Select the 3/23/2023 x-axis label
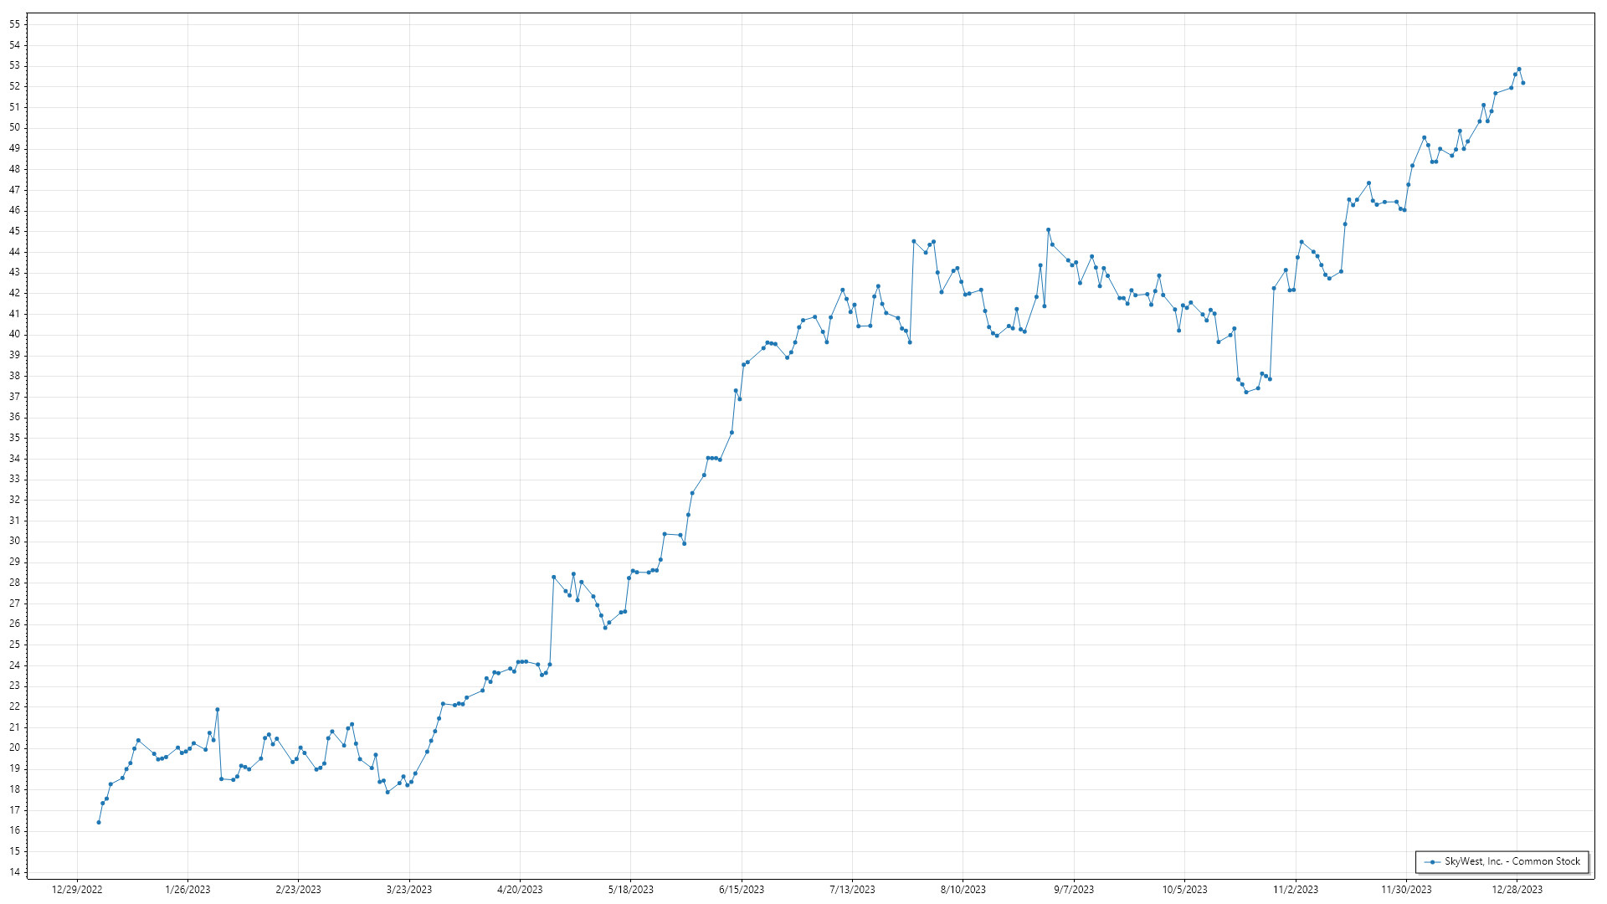Image resolution: width=1607 pixels, height=904 pixels. [x=409, y=890]
